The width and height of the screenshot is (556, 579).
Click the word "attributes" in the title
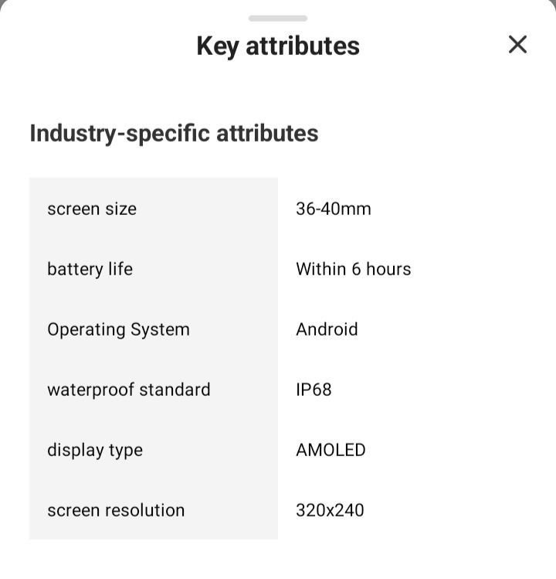(303, 46)
